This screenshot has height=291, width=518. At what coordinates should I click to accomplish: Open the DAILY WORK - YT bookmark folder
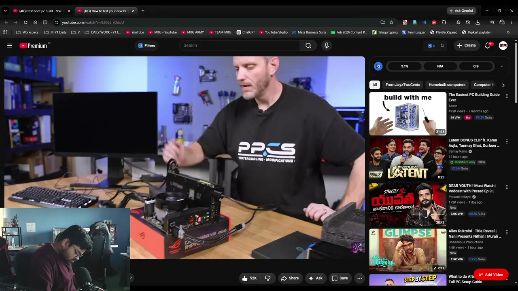pyautogui.click(x=103, y=32)
